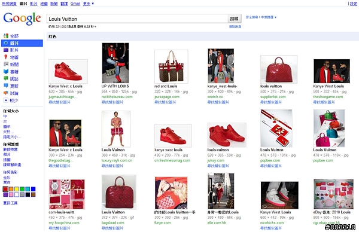Choose the 大於... (larger than) size option
The image size is (359, 232).
coord(8,132)
